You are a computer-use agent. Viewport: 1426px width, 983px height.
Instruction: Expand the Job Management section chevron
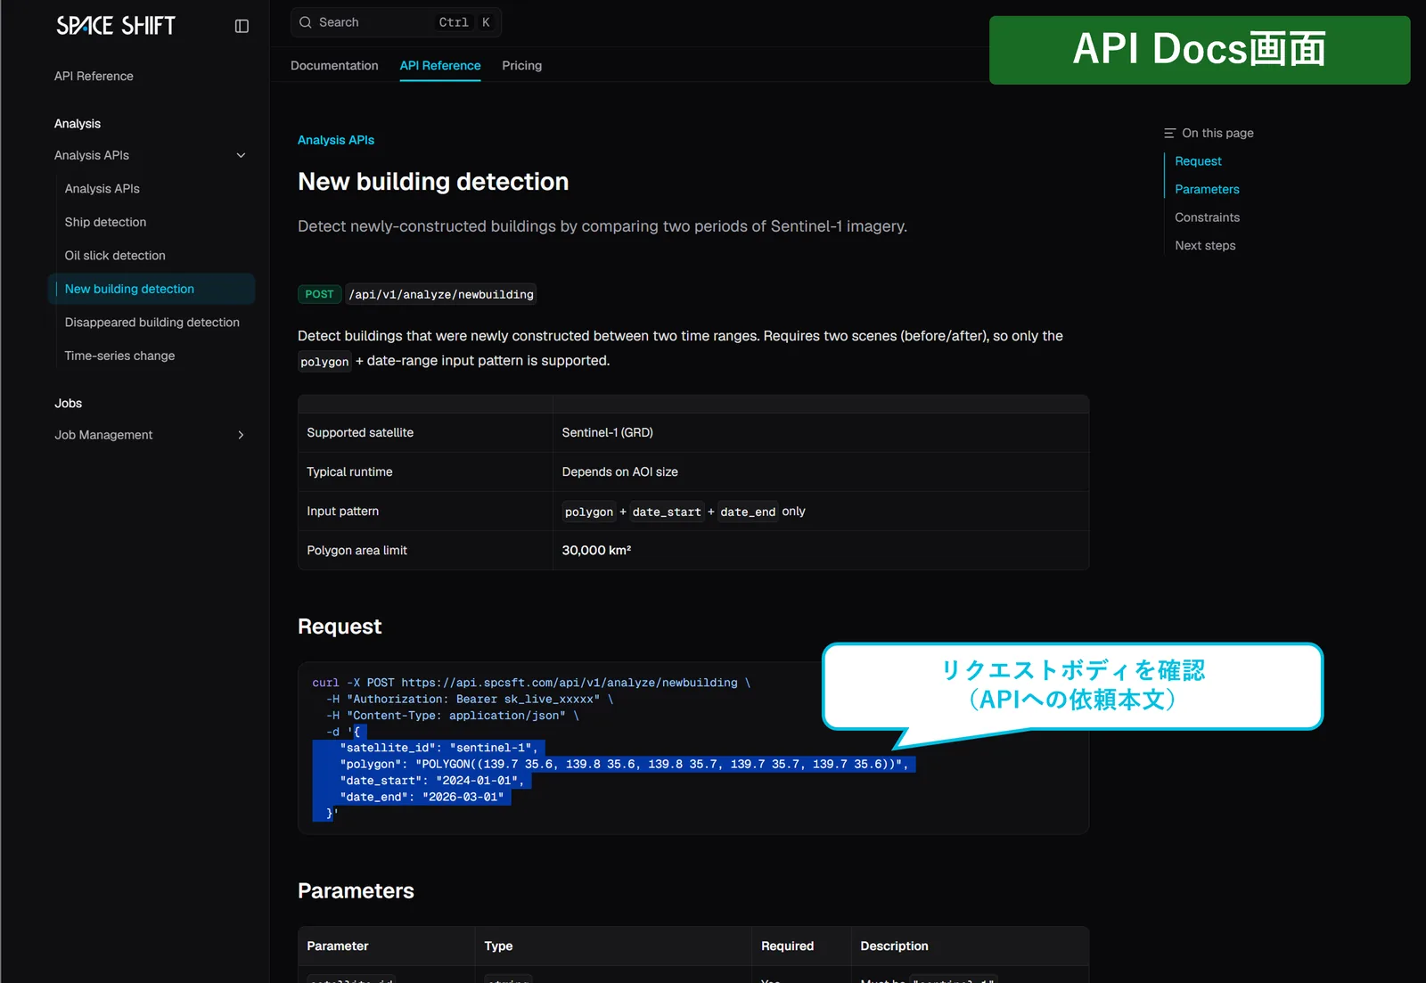(x=241, y=435)
